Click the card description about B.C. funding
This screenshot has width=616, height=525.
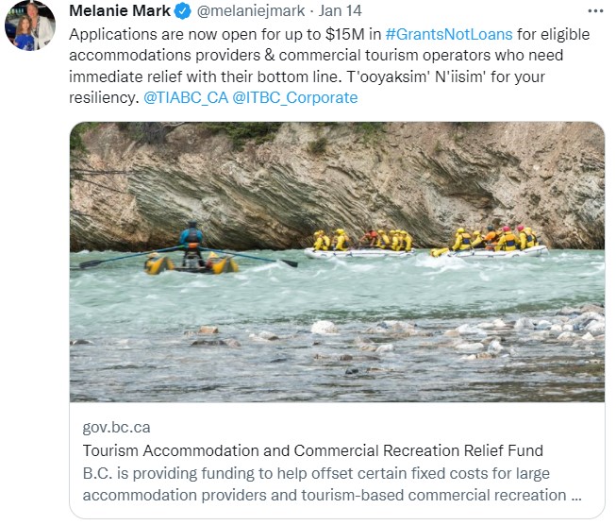tap(330, 483)
